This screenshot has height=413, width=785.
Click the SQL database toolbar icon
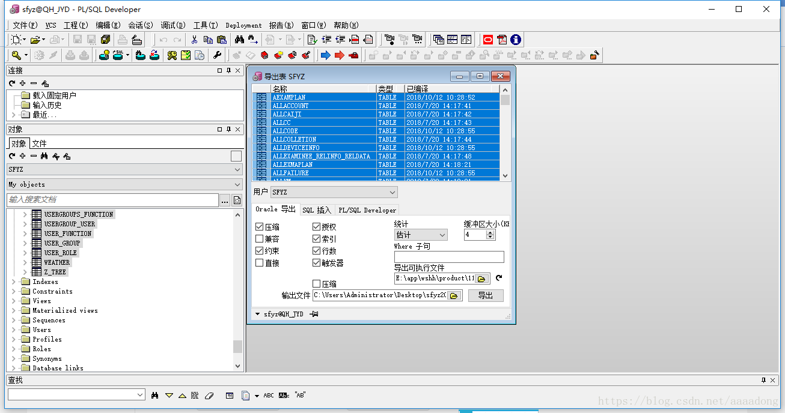[x=117, y=55]
